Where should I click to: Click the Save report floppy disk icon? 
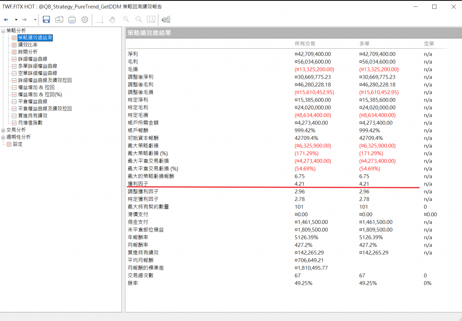pos(46,19)
